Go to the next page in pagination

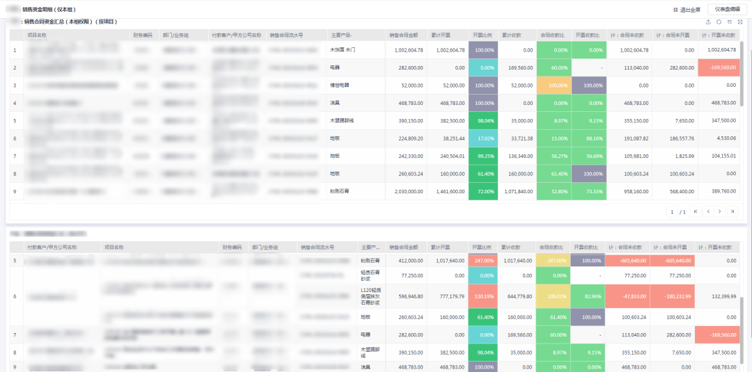coord(720,211)
